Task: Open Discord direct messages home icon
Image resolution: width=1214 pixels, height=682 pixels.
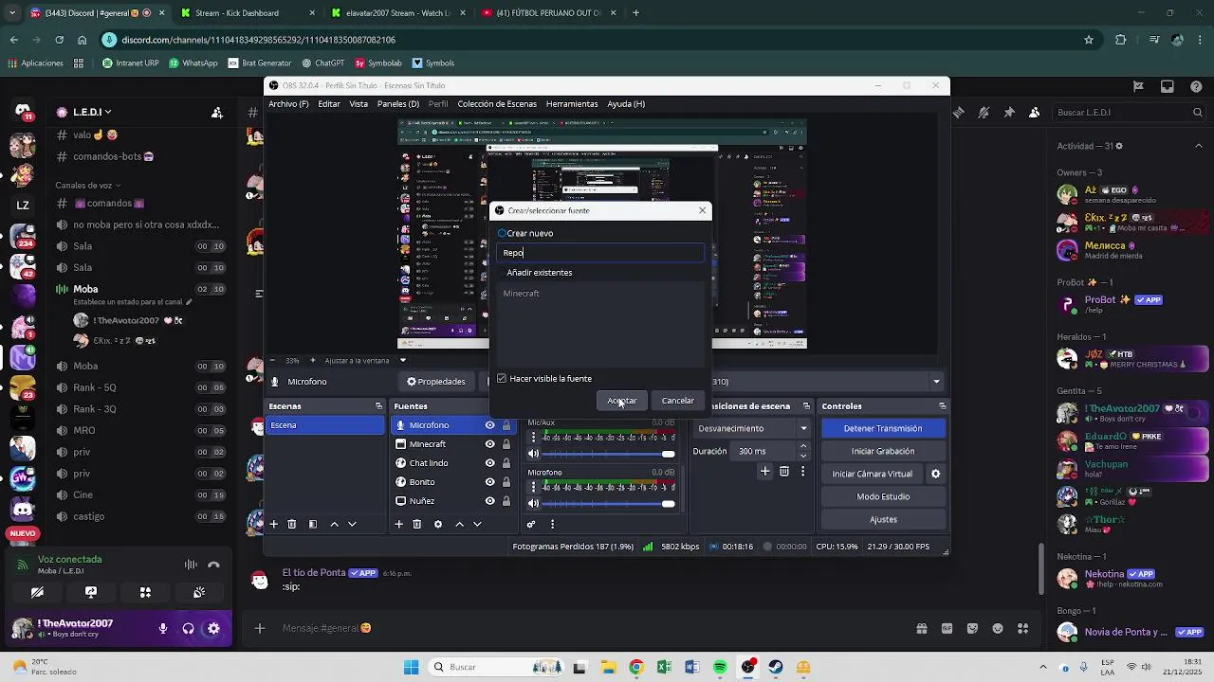Action: pyautogui.click(x=23, y=111)
